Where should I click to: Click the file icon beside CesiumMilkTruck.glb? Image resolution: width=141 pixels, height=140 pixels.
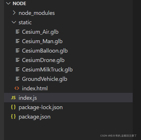(17, 69)
